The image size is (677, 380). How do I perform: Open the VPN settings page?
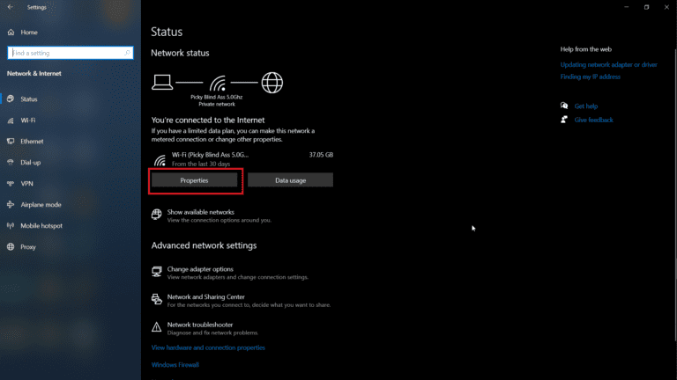pos(26,184)
